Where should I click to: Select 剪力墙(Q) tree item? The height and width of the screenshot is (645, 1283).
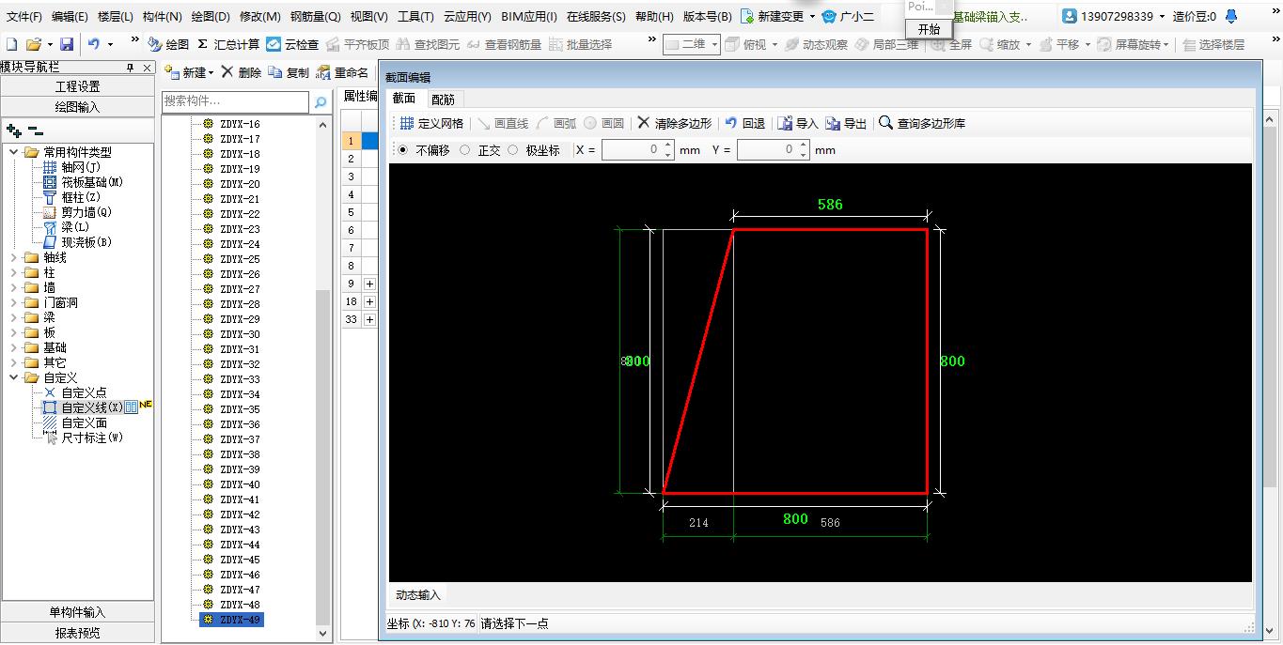click(x=86, y=212)
